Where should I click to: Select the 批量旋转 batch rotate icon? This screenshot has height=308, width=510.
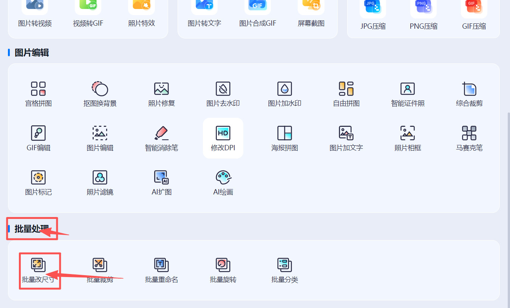point(223,270)
